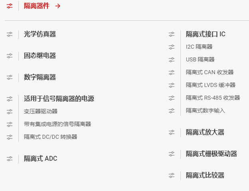Select 隔离式 DC/DC 转换器 link

(x=51, y=137)
